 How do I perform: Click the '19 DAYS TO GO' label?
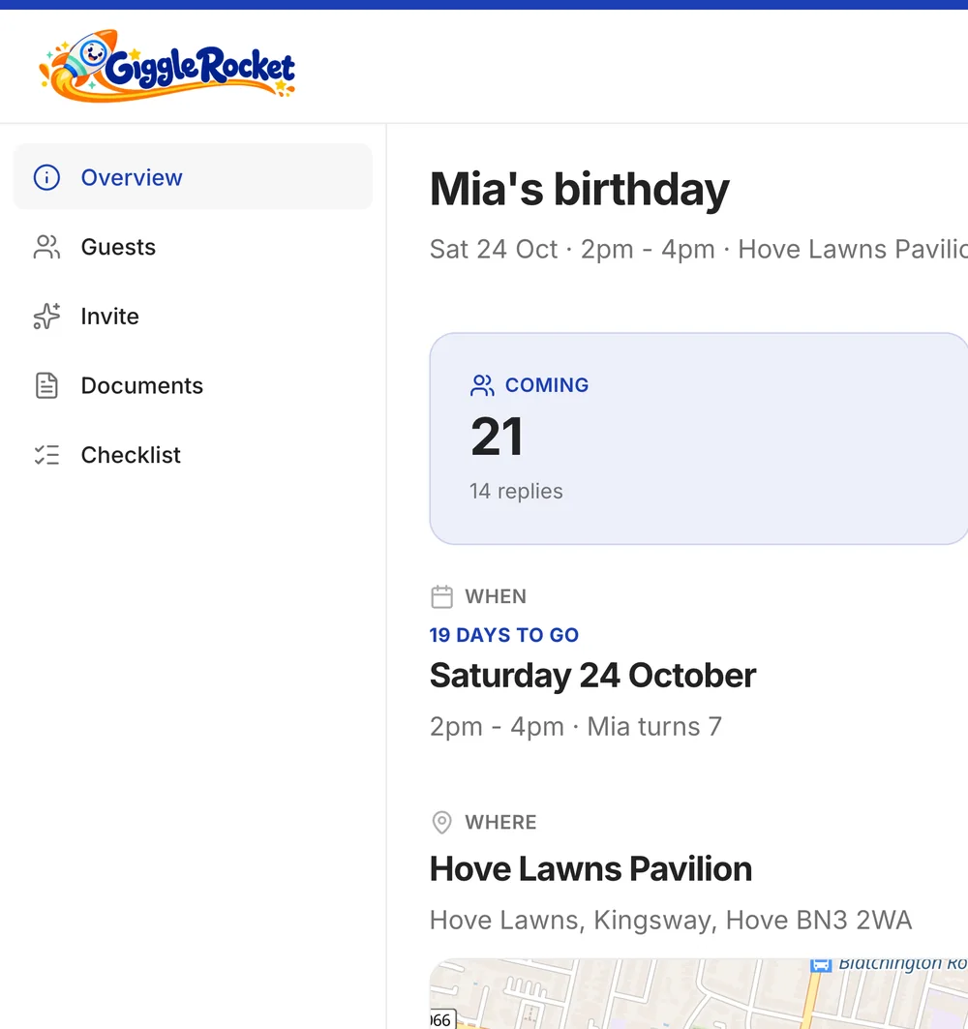coord(504,635)
